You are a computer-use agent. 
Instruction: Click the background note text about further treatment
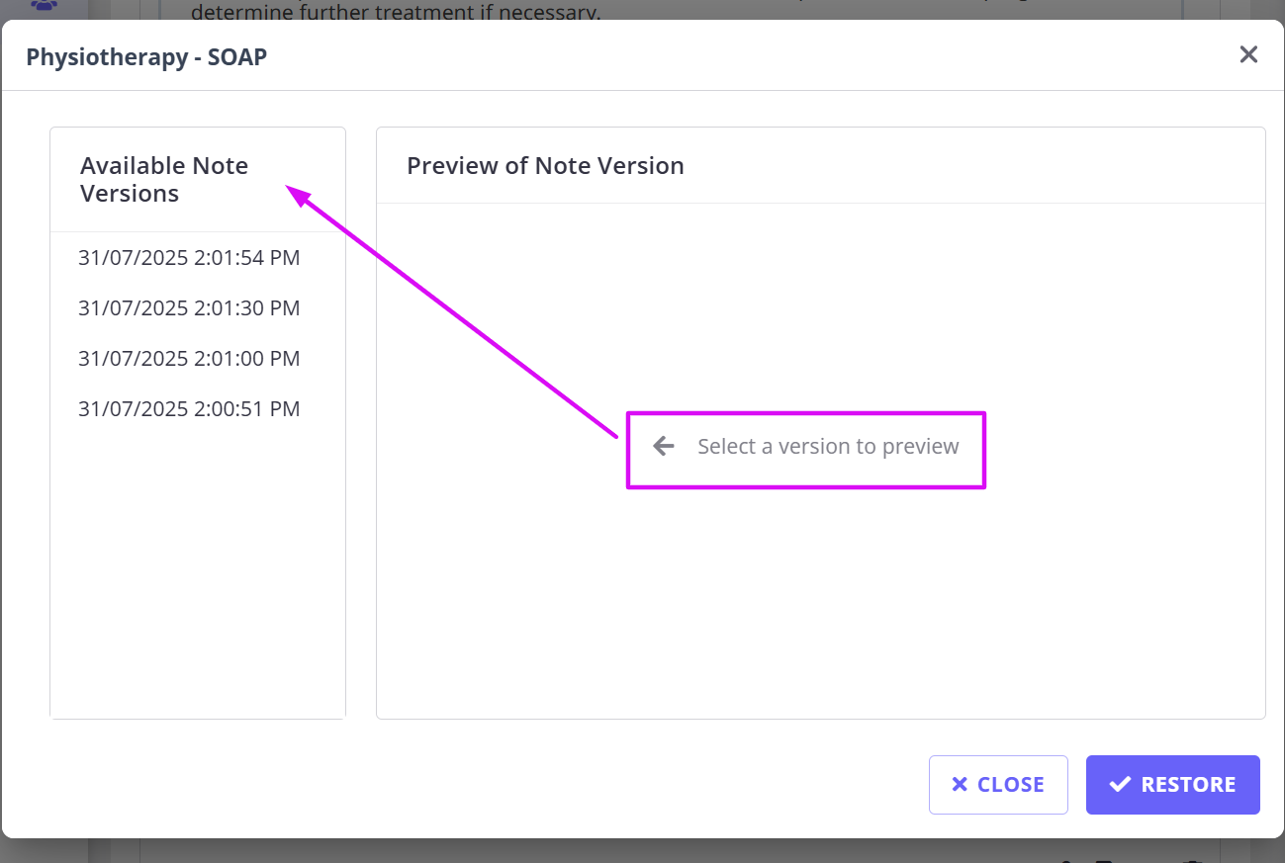tap(396, 13)
